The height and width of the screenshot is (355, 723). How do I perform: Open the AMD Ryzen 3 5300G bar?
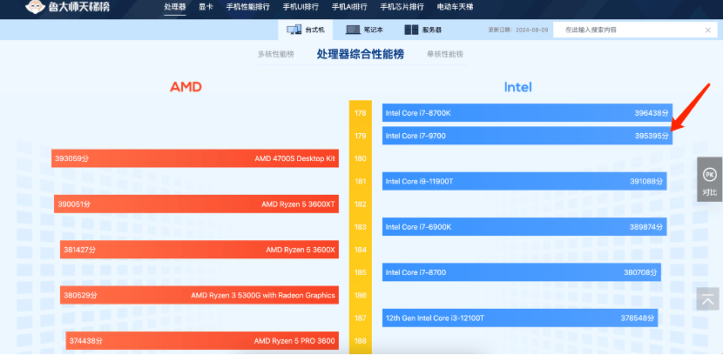click(x=199, y=295)
